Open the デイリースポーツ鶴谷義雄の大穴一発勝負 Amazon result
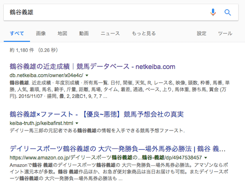This screenshot has width=245, height=188. (x=118, y=149)
